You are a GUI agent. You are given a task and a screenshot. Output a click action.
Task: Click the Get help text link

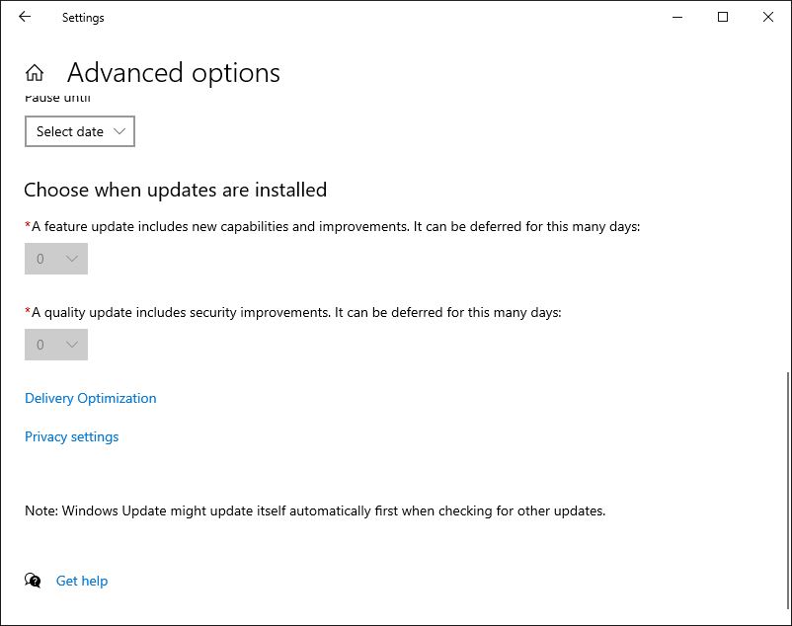tap(82, 581)
